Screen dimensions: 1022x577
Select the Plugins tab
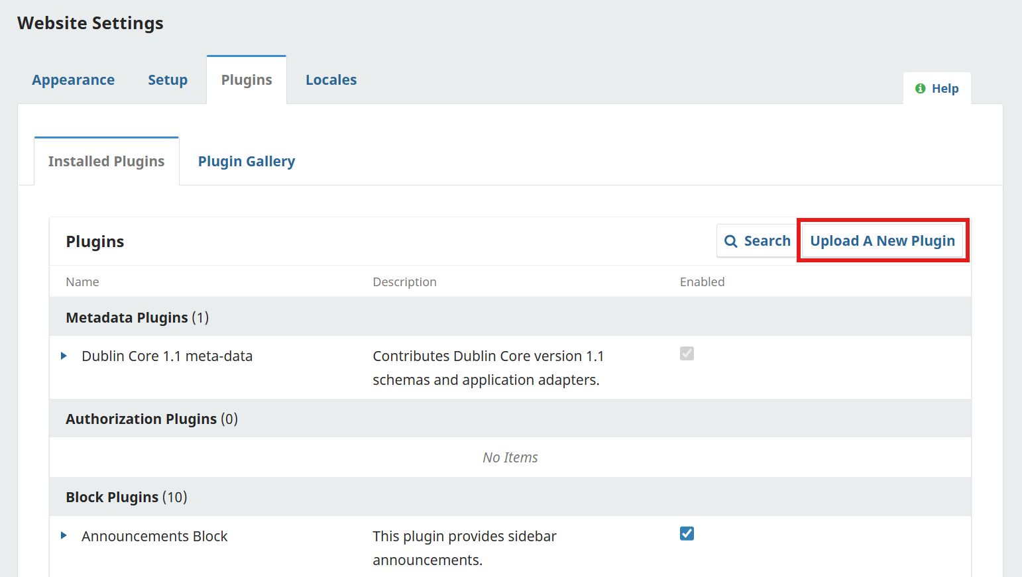(x=247, y=80)
